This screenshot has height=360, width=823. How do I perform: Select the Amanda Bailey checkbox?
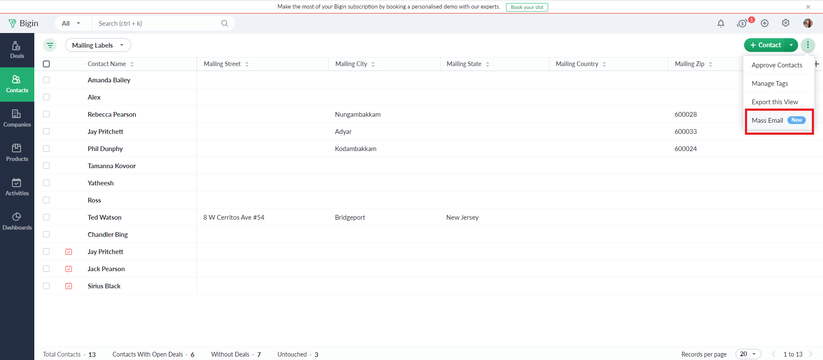(x=46, y=80)
